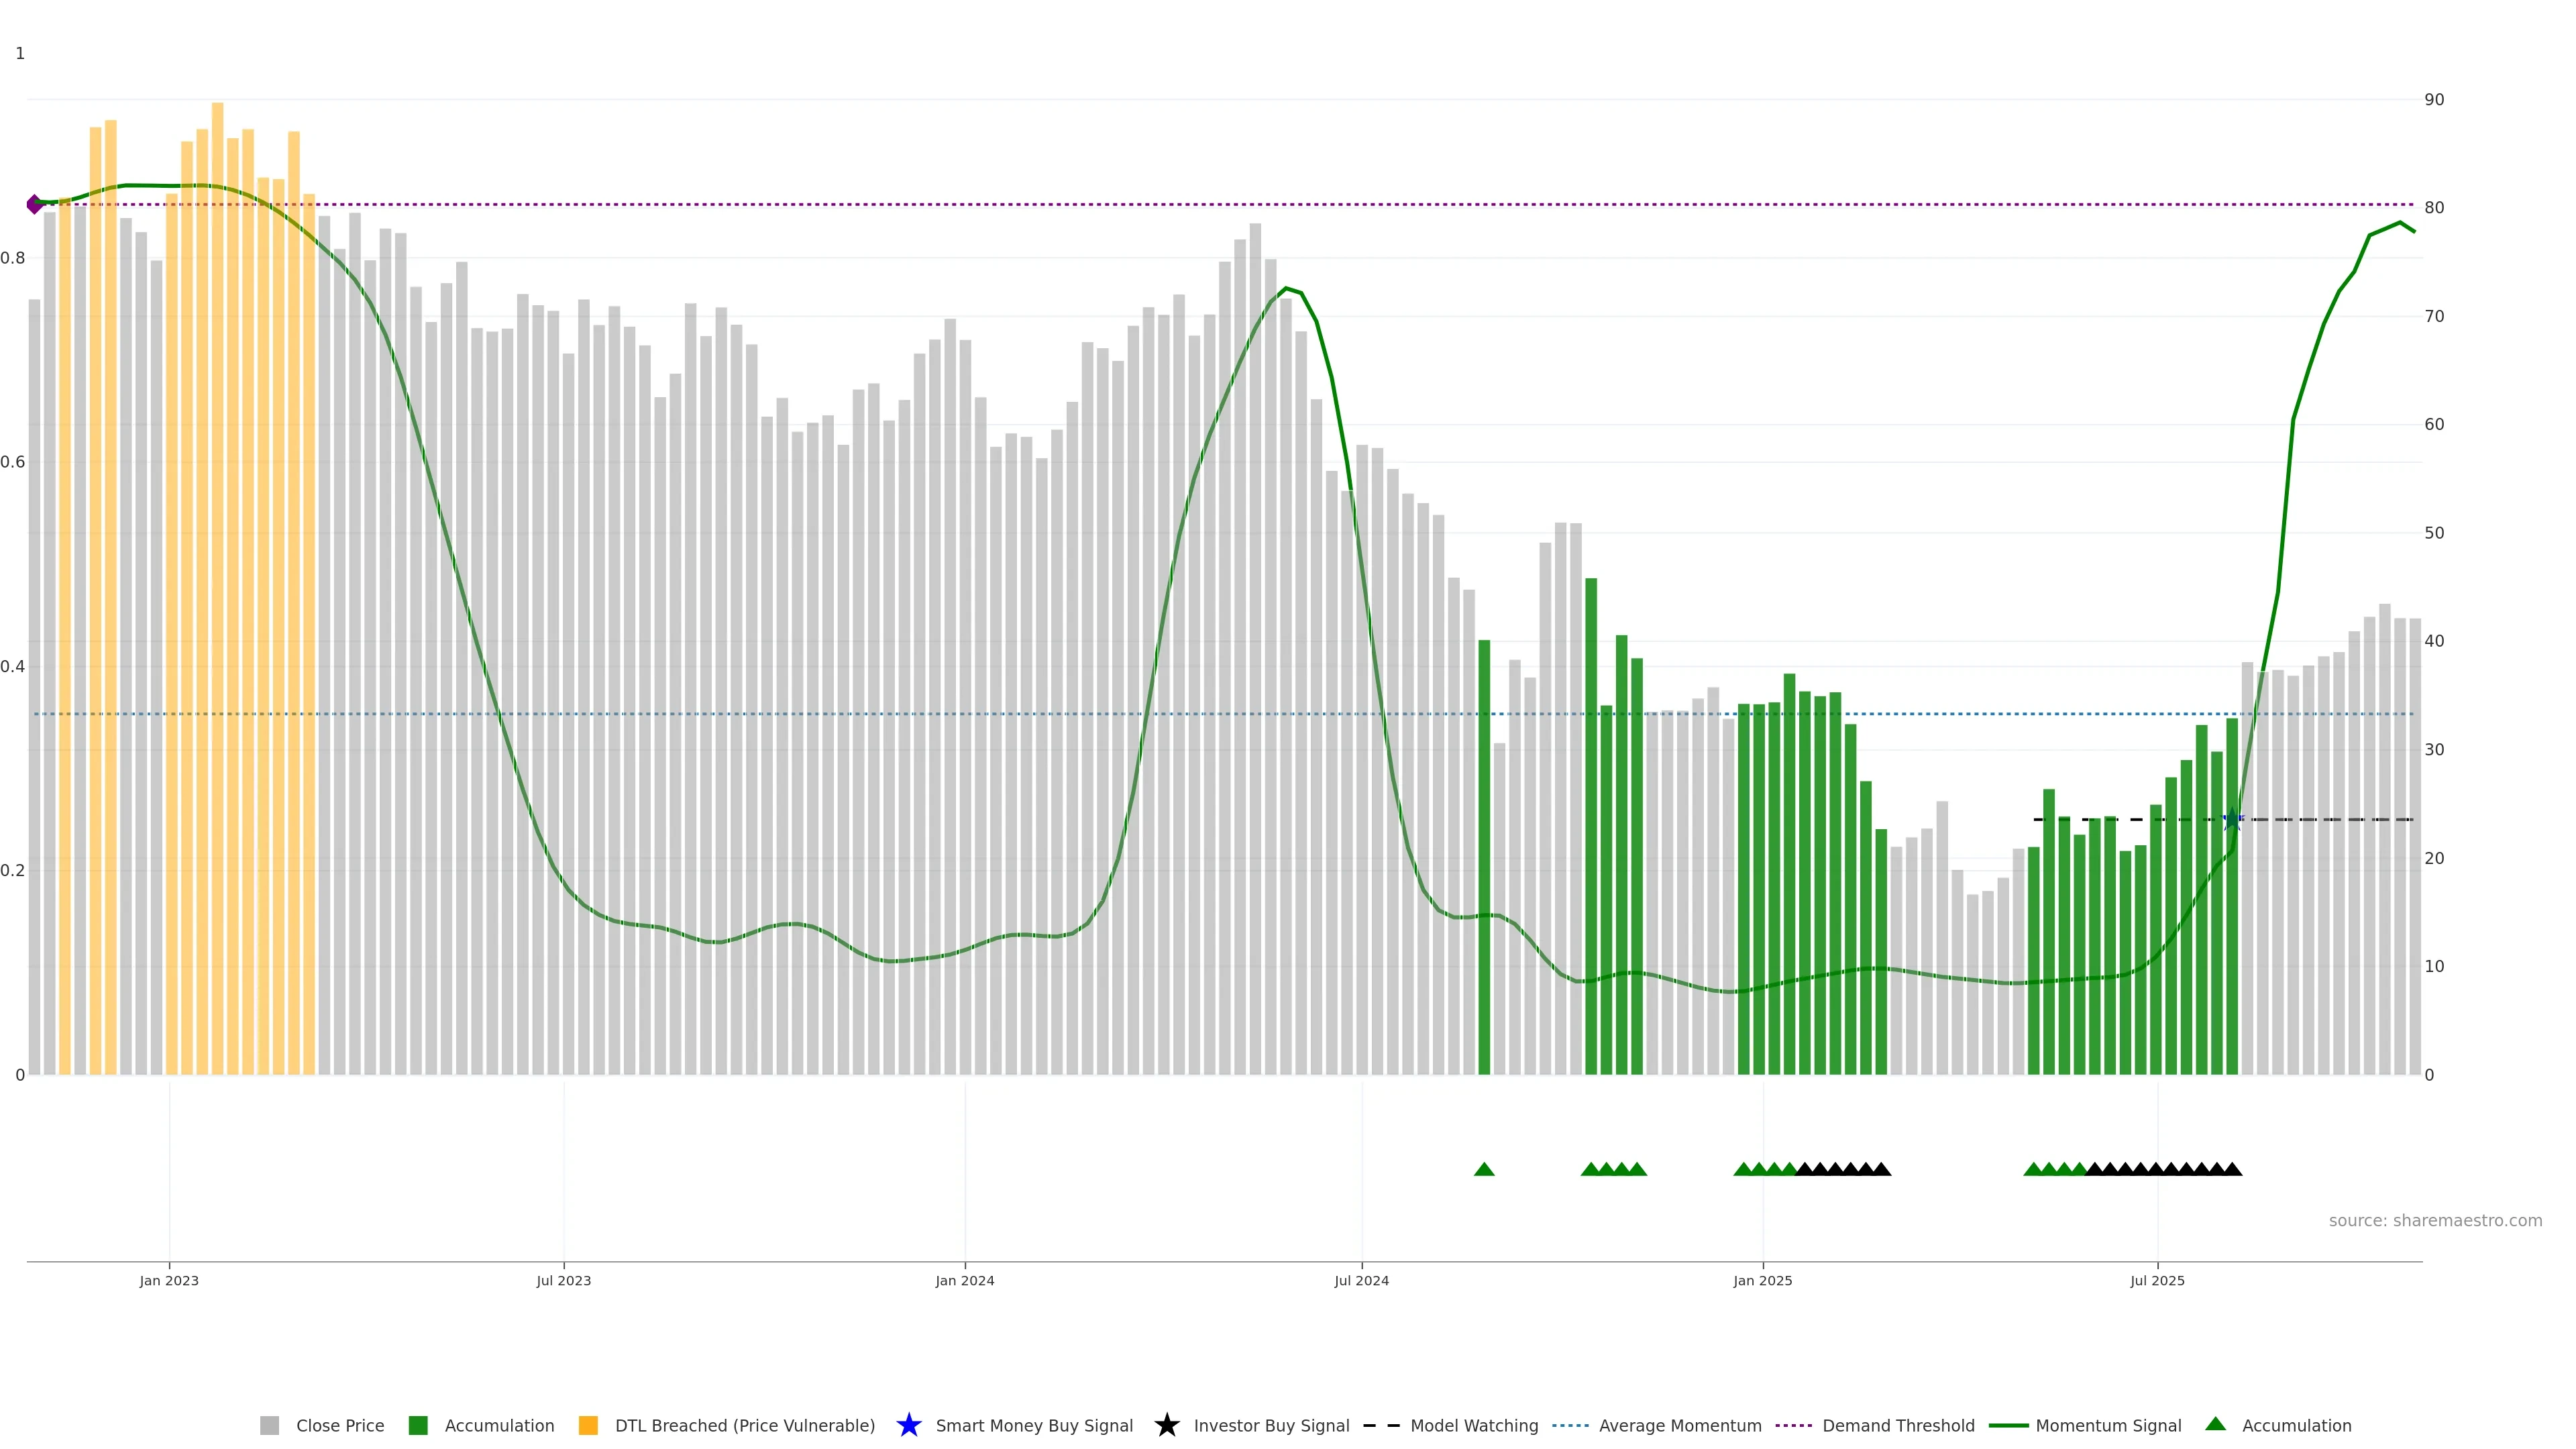
Task: Click the purple diamond marker on threshold line
Action: (x=35, y=204)
